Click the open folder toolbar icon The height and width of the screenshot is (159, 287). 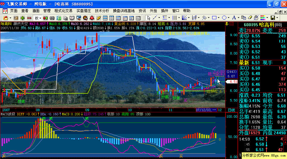[x=5, y=18]
